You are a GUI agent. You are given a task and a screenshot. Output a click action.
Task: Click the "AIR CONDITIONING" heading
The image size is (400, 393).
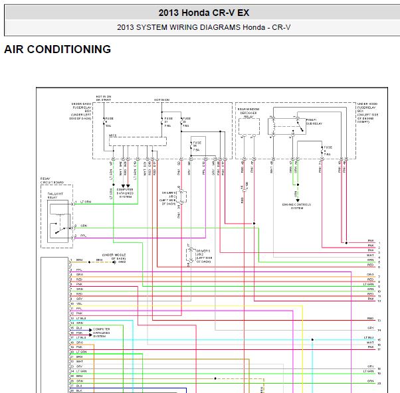tap(58, 49)
